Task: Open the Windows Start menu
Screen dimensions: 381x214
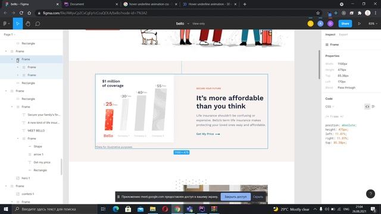Action: point(5,209)
